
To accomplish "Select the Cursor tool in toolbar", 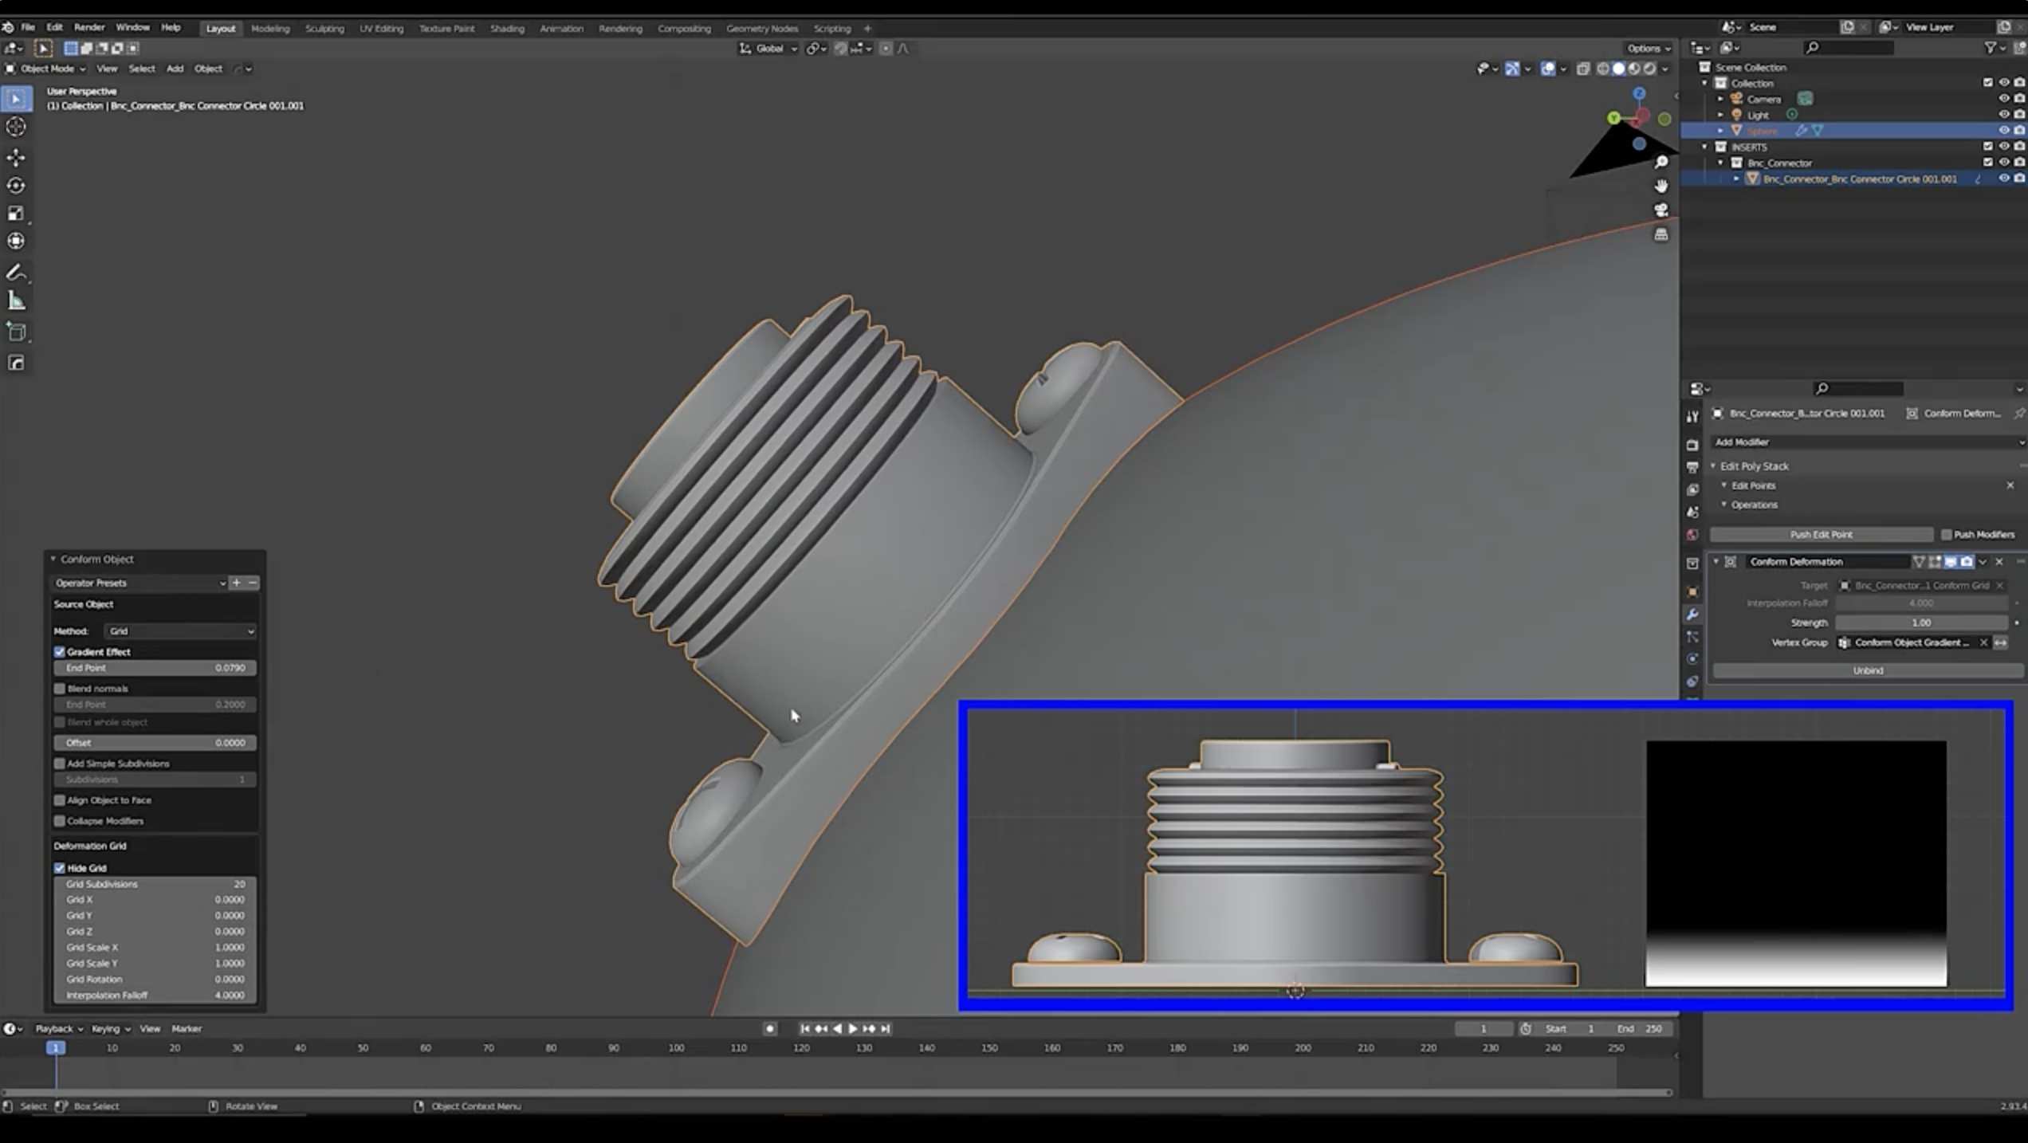I will [x=16, y=127].
